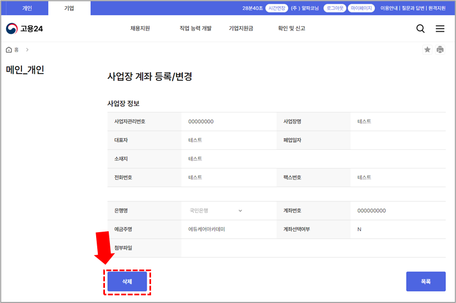Click the 시간연장 button
Viewport: 456px width, 303px height.
click(276, 8)
